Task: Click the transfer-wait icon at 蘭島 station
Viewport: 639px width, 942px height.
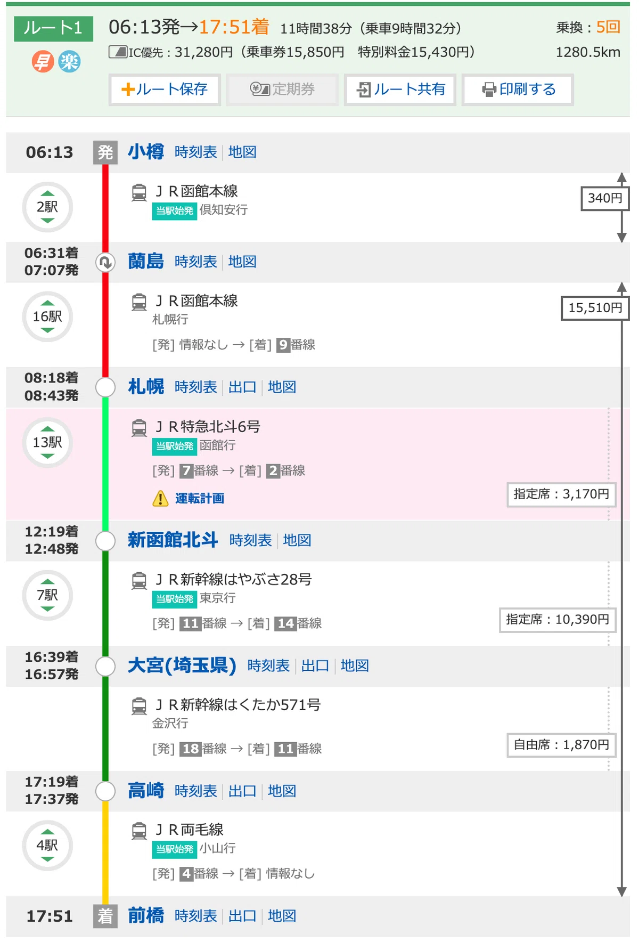Action: (x=105, y=262)
